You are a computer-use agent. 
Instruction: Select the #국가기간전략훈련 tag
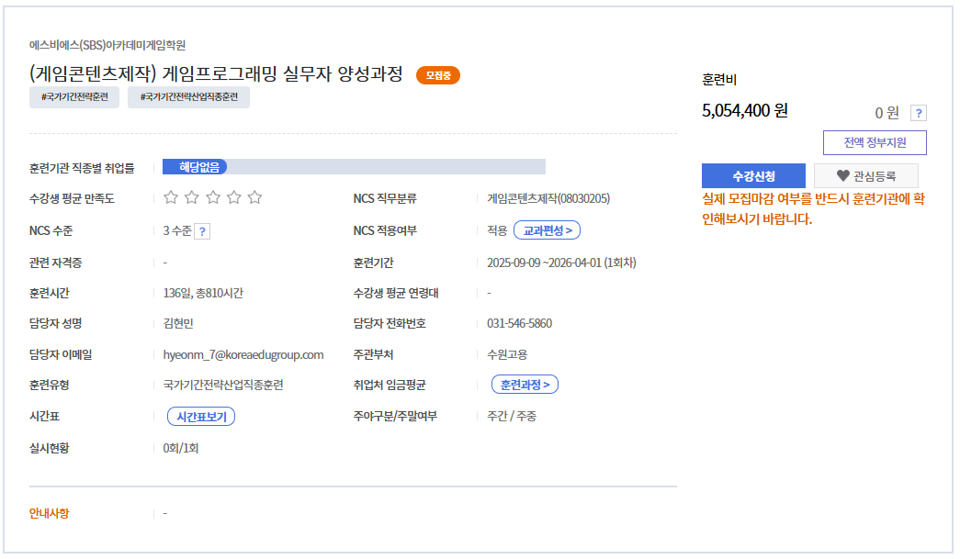[74, 97]
